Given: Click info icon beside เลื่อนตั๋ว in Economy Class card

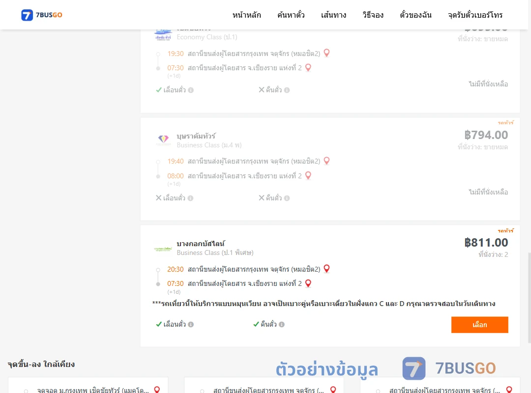Looking at the screenshot, I should [x=191, y=90].
